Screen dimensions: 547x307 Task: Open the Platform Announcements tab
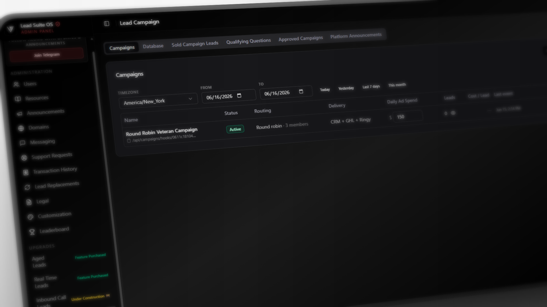pyautogui.click(x=356, y=36)
